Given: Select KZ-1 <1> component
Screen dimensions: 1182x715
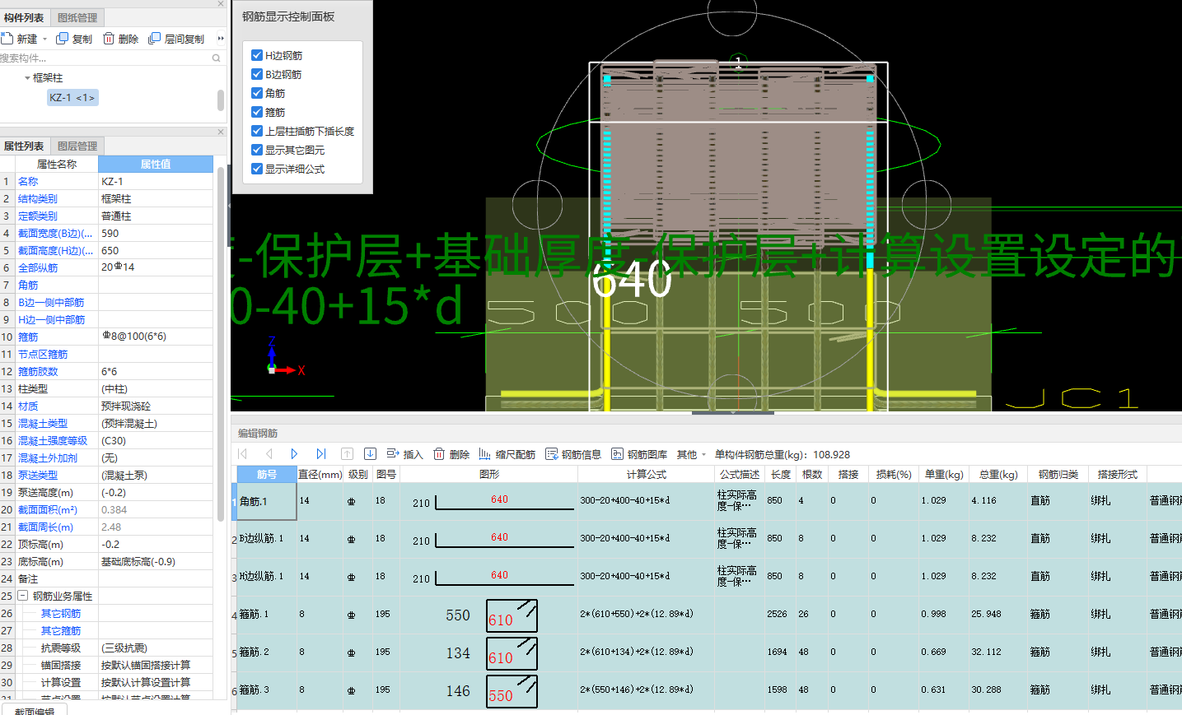Looking at the screenshot, I should coord(72,97).
